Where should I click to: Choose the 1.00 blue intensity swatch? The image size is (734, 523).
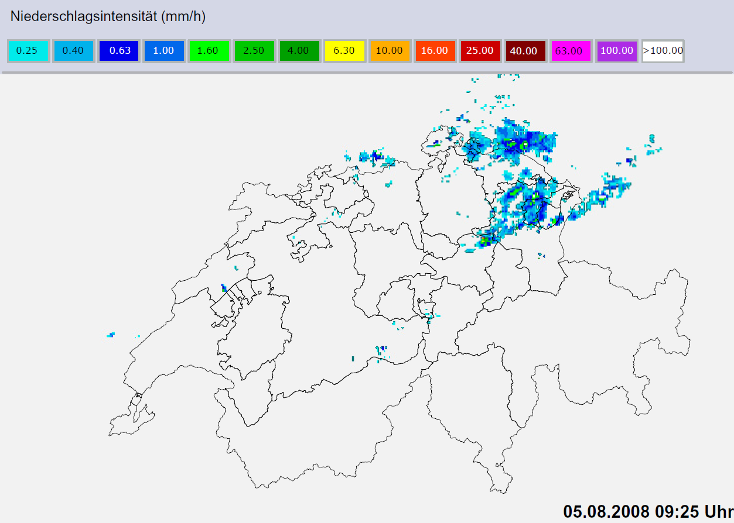[x=163, y=51]
